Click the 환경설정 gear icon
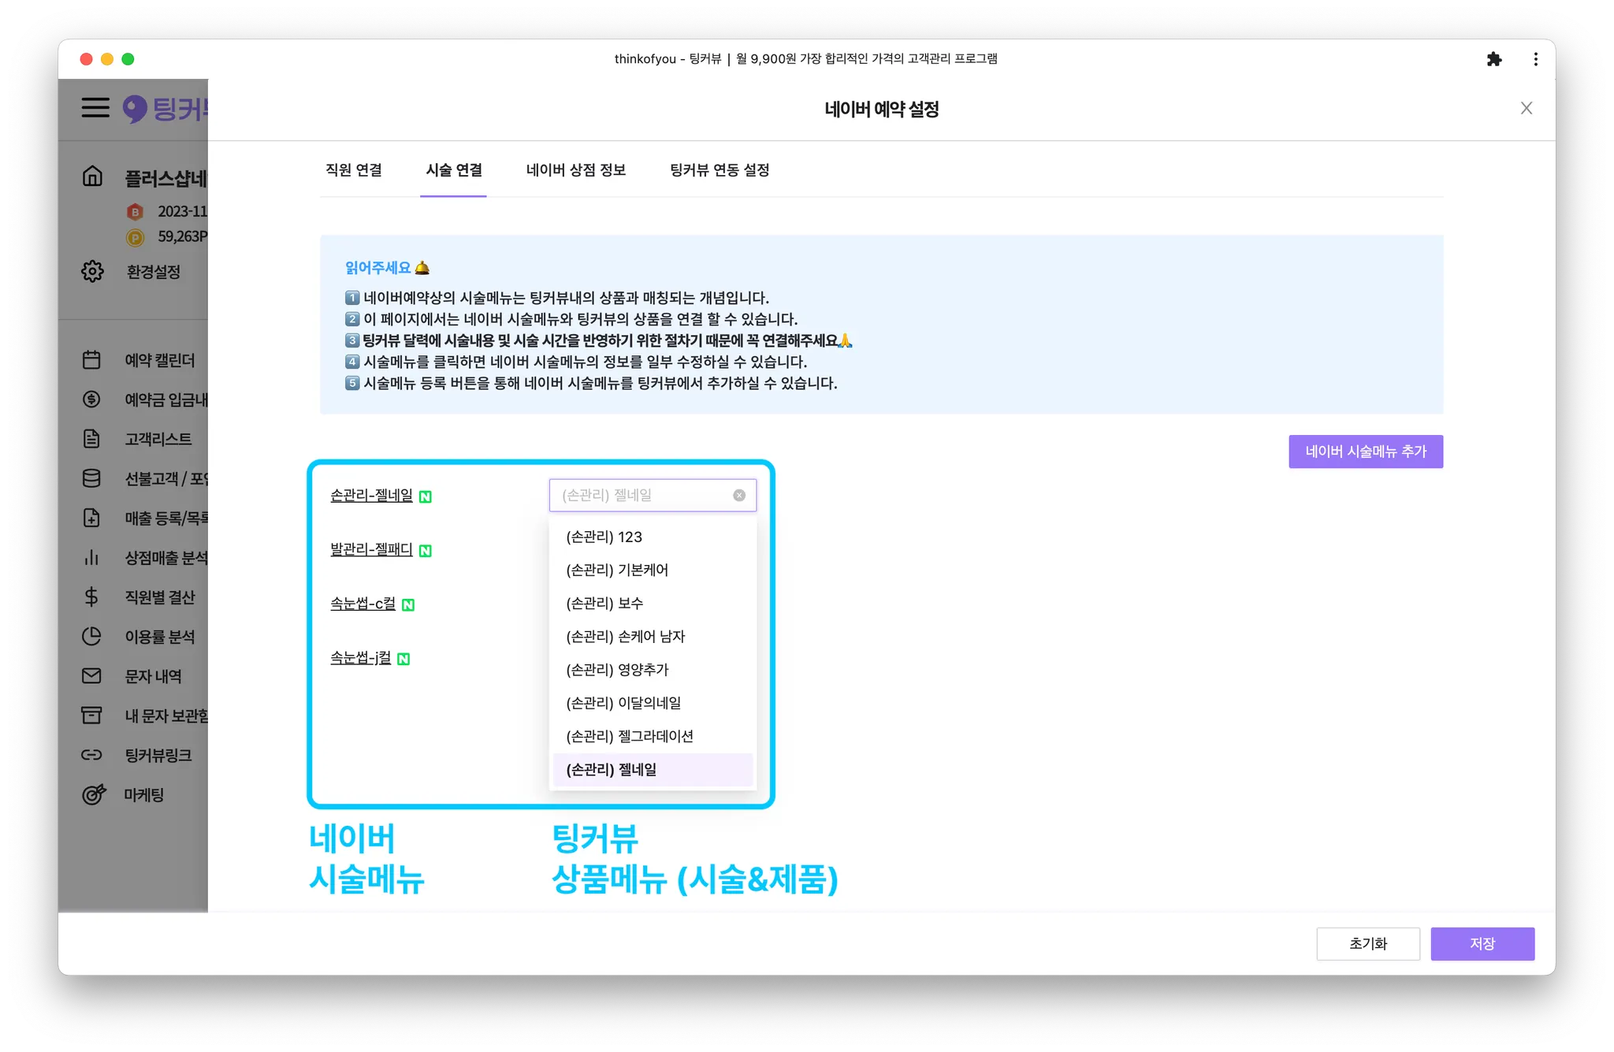The height and width of the screenshot is (1052, 1614). pyautogui.click(x=92, y=271)
